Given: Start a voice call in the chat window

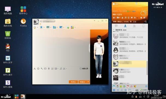Looking at the screenshot, I should point(35,27).
